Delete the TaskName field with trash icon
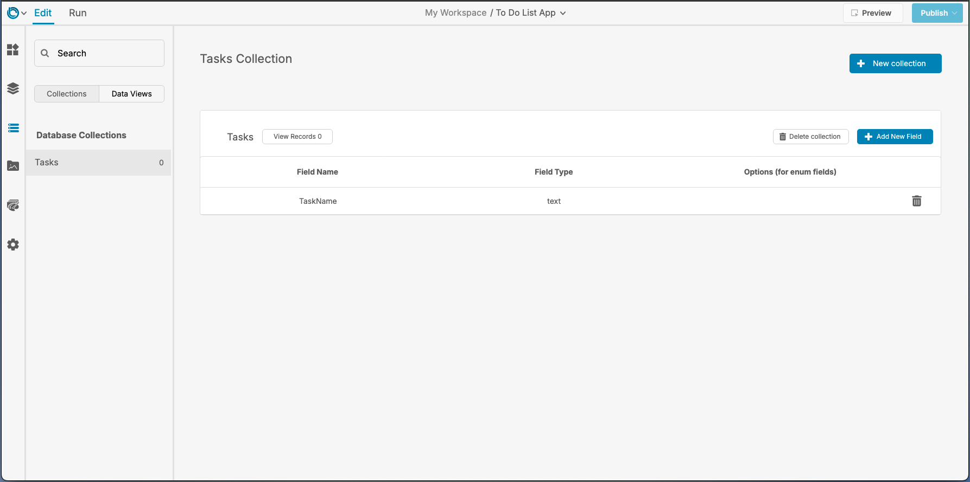This screenshot has width=970, height=482. click(917, 201)
